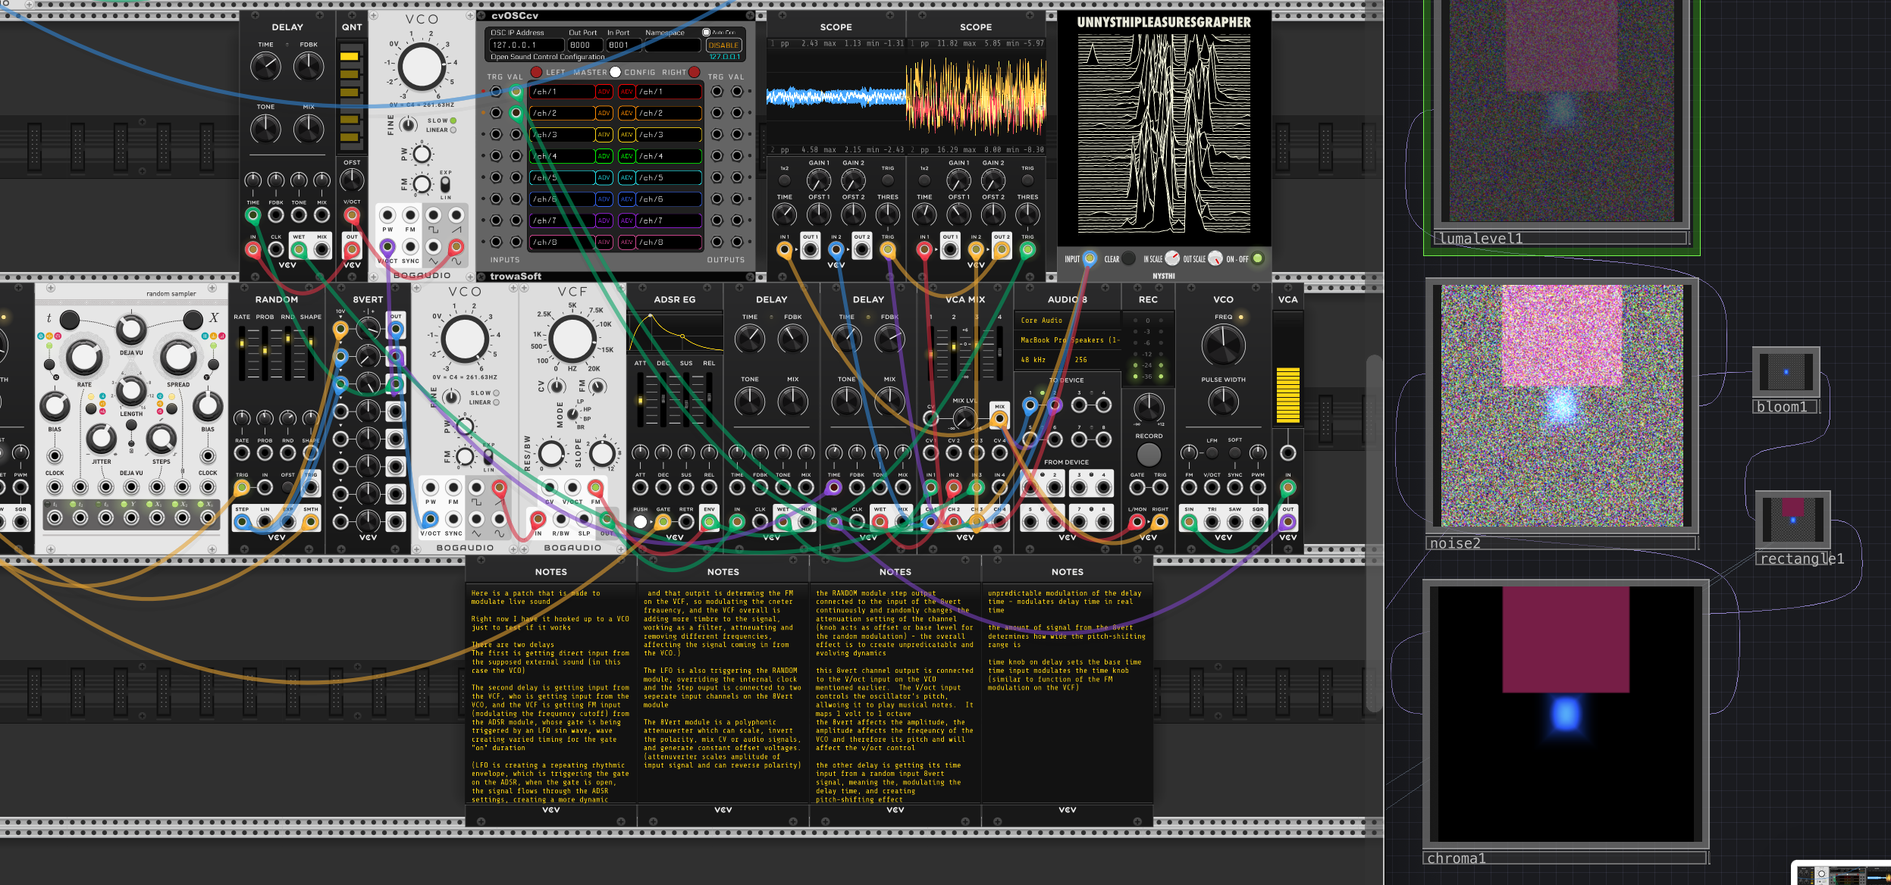Click MODE selector knob on Bogaudio VCF
This screenshot has width=1891, height=885.
pyautogui.click(x=572, y=414)
